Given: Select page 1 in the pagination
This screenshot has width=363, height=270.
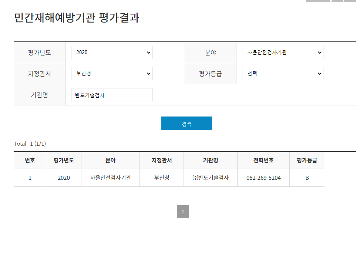Looking at the screenshot, I should 183,212.
